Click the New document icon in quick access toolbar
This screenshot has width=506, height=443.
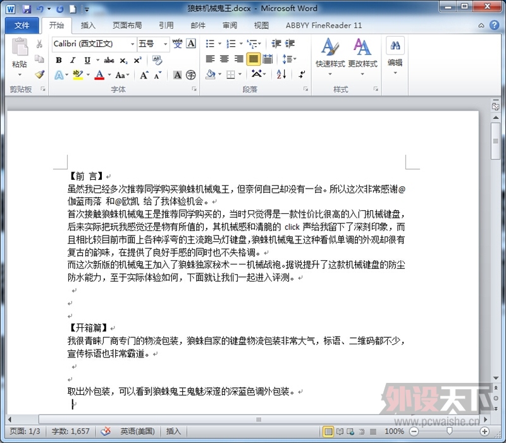(73, 9)
